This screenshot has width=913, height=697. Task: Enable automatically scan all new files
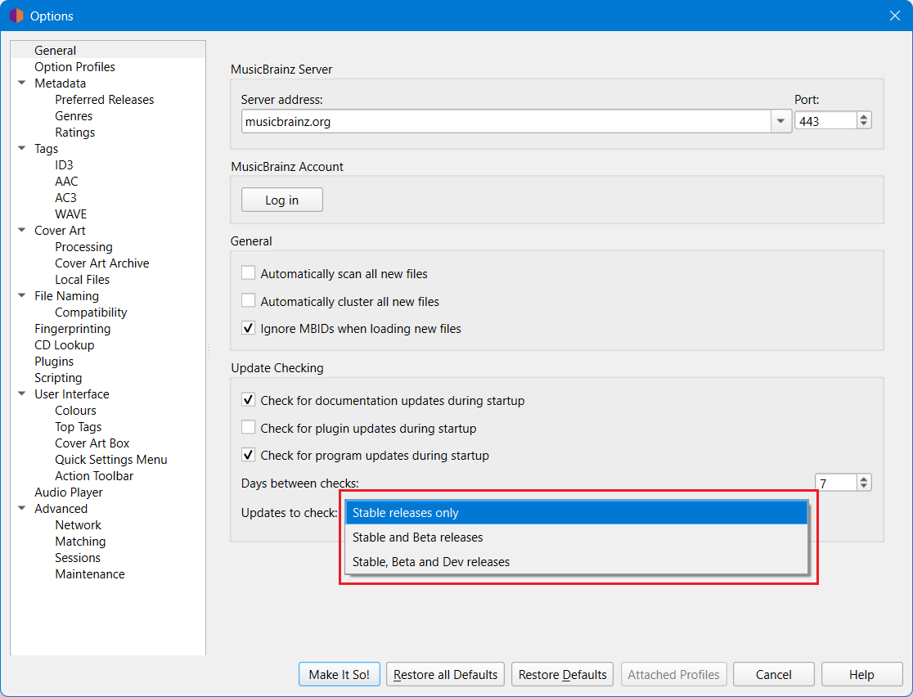[249, 273]
